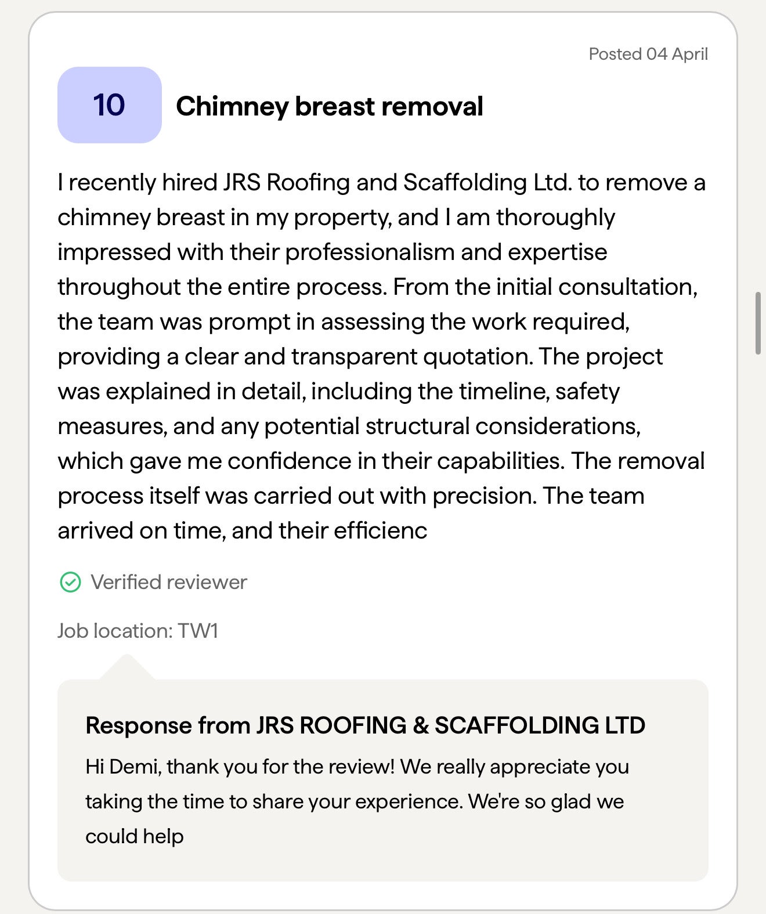Click 'thoroughly' in the review paragraph

click(x=555, y=218)
